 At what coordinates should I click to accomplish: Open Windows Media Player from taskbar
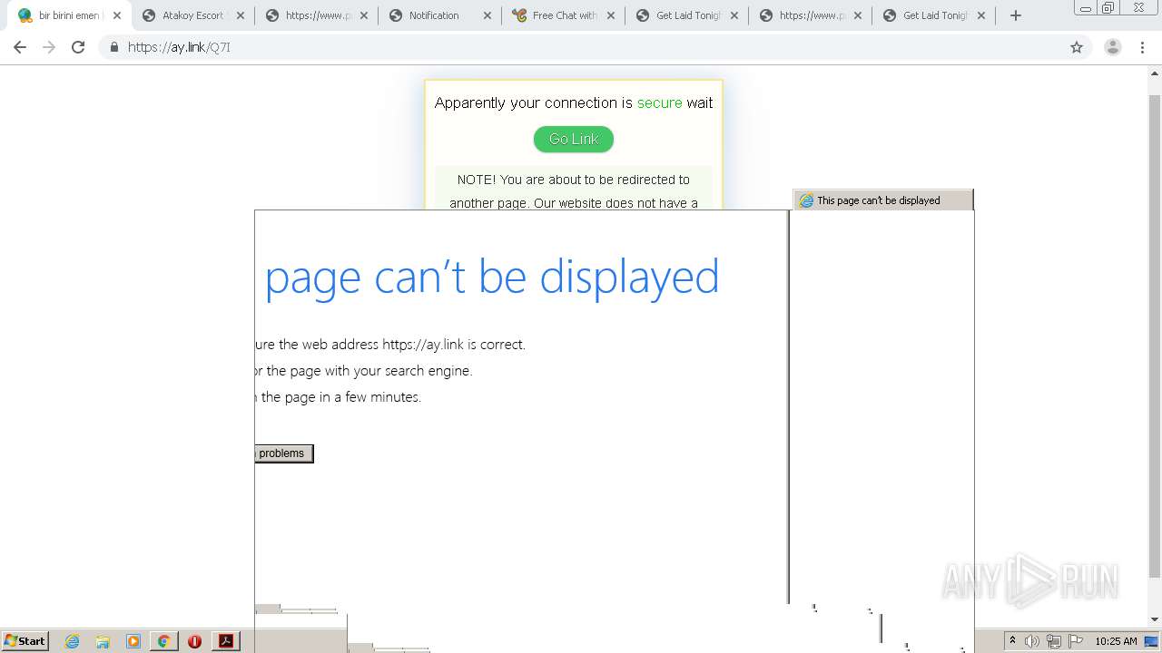133,641
